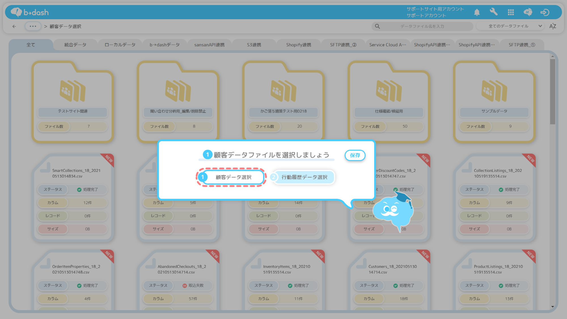Image resolution: width=567 pixels, height=319 pixels.
Task: Open the apps grid menu icon
Action: click(x=511, y=12)
